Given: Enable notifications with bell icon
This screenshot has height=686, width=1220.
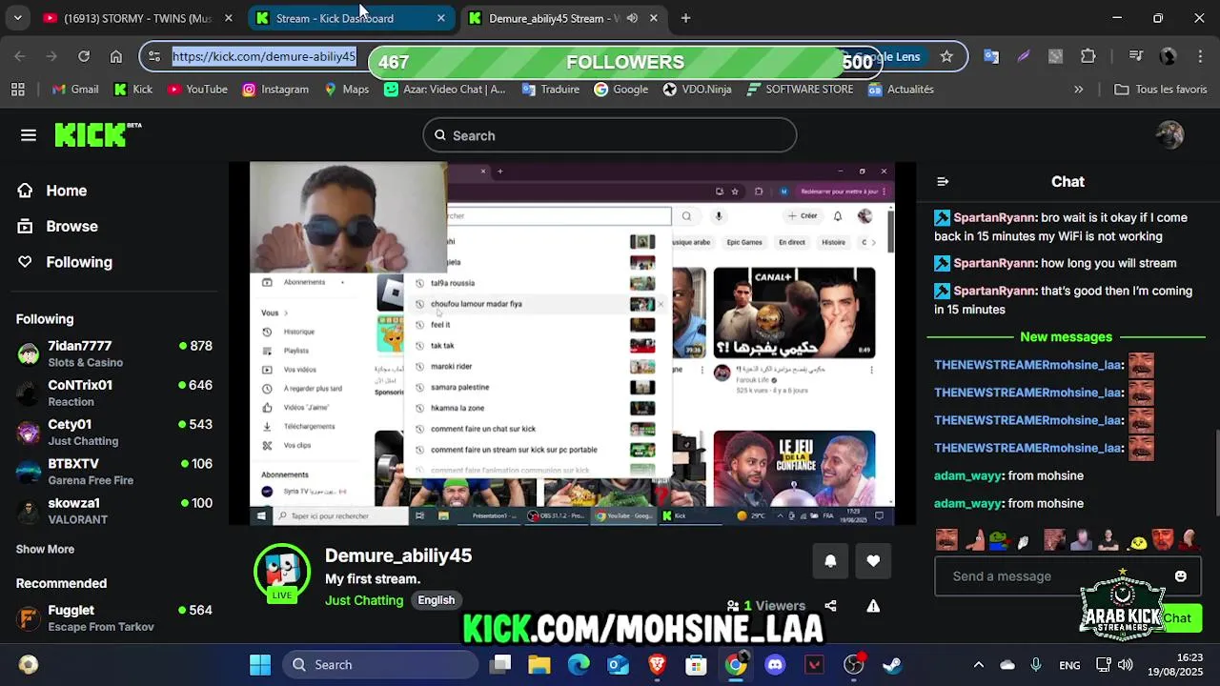Looking at the screenshot, I should (830, 561).
